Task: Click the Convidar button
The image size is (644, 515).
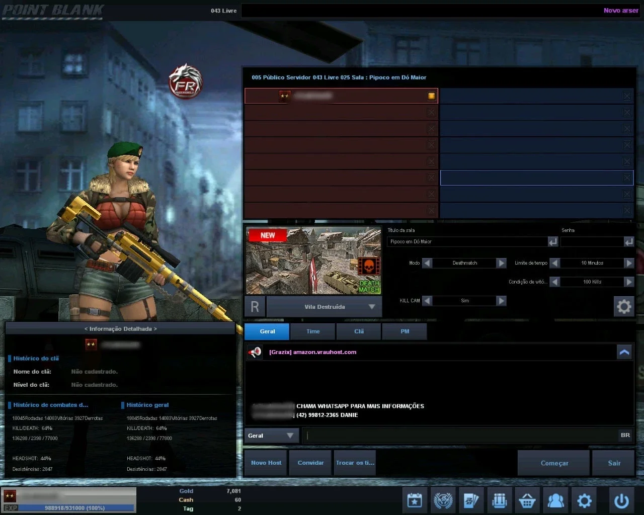Action: (x=310, y=463)
